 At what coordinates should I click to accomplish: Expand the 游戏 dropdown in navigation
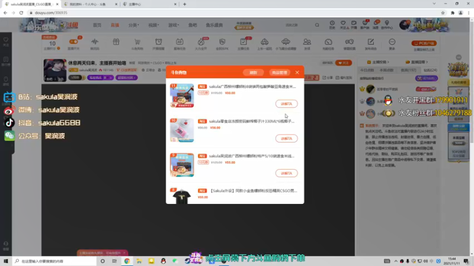174,25
